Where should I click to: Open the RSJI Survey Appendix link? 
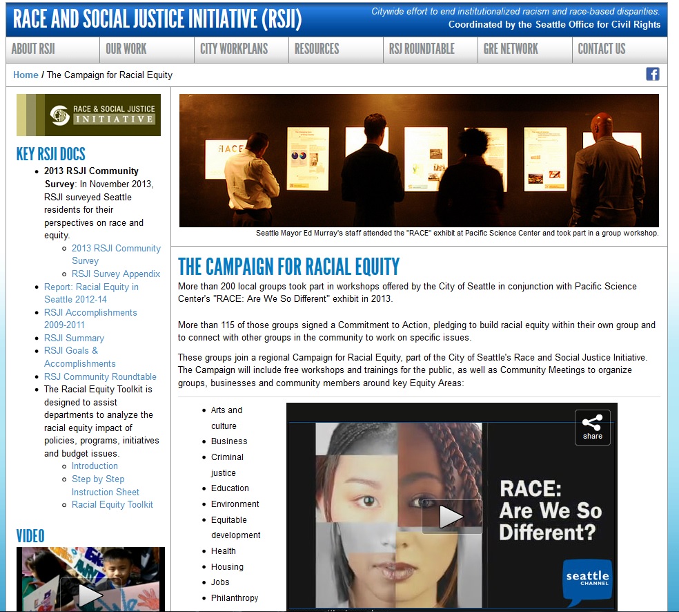click(116, 274)
